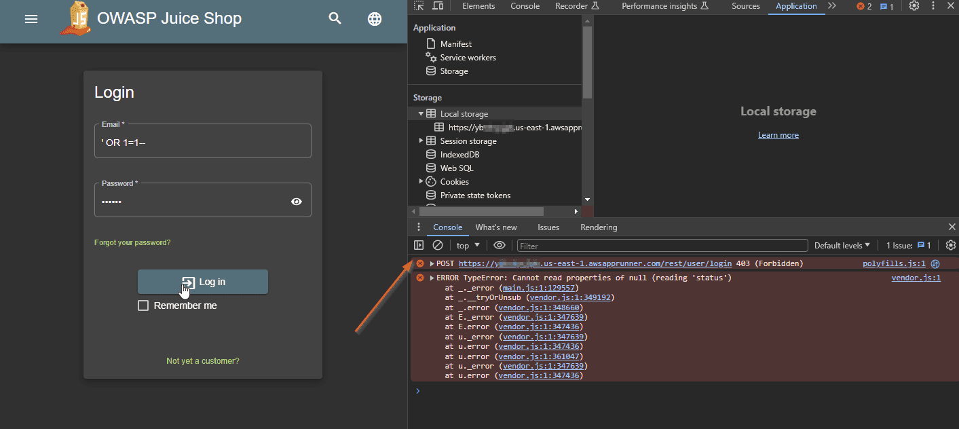Open the hamburger side menu
Image resolution: width=959 pixels, height=429 pixels.
coord(31,19)
